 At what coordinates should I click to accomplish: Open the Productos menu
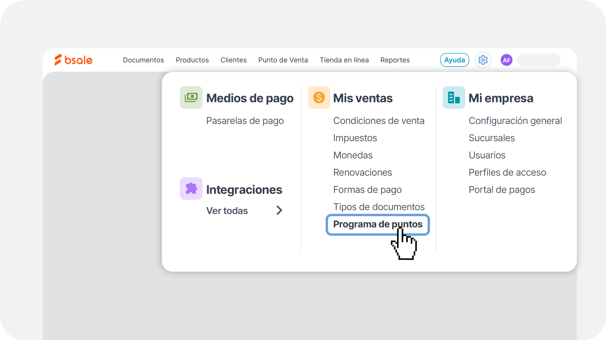point(192,60)
